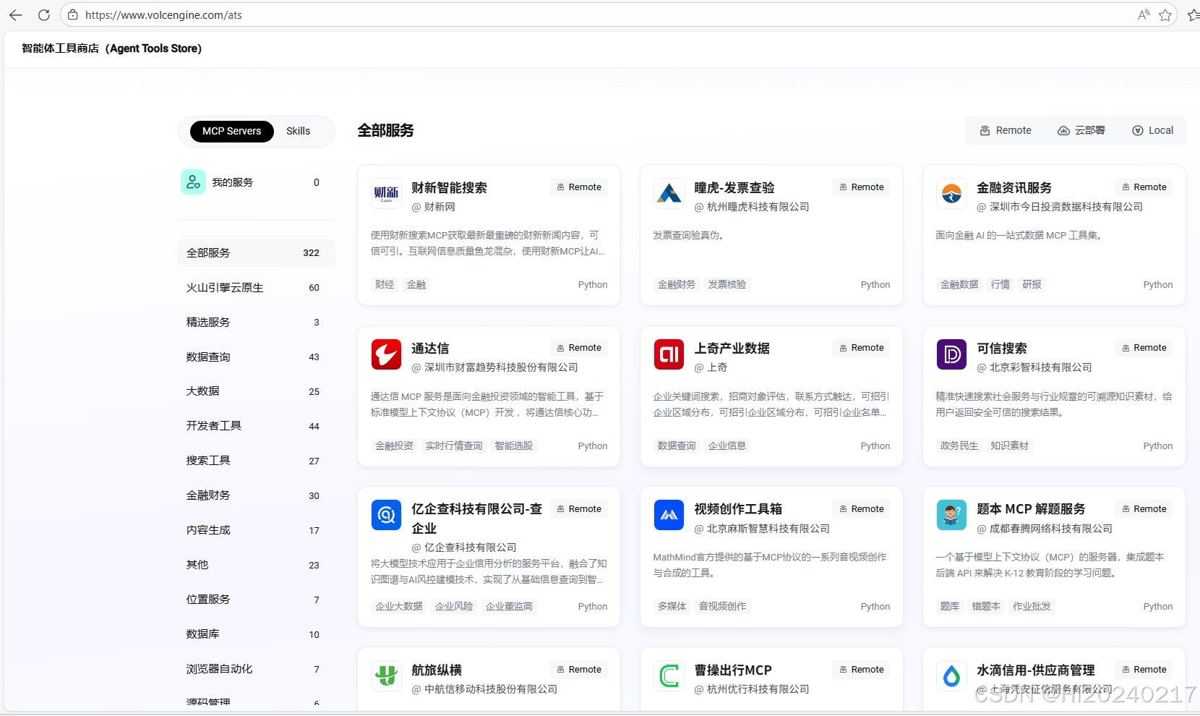The image size is (1200, 716).
Task: Click the browser favorites star icon
Action: [1165, 14]
